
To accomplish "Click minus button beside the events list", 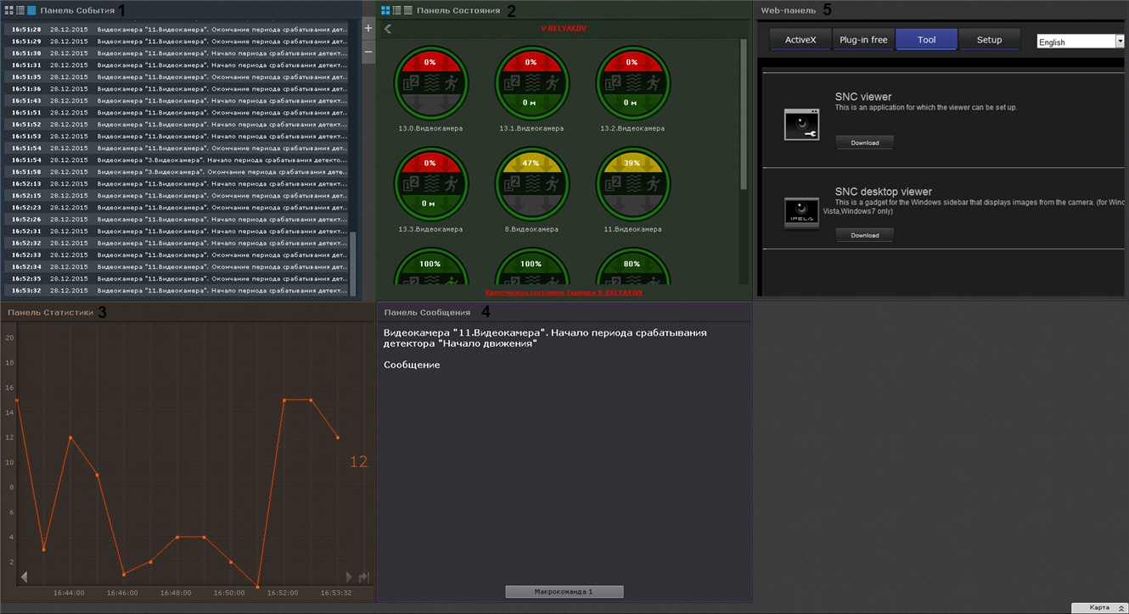I will pyautogui.click(x=368, y=52).
